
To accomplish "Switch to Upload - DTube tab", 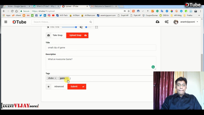I will point(72,6).
